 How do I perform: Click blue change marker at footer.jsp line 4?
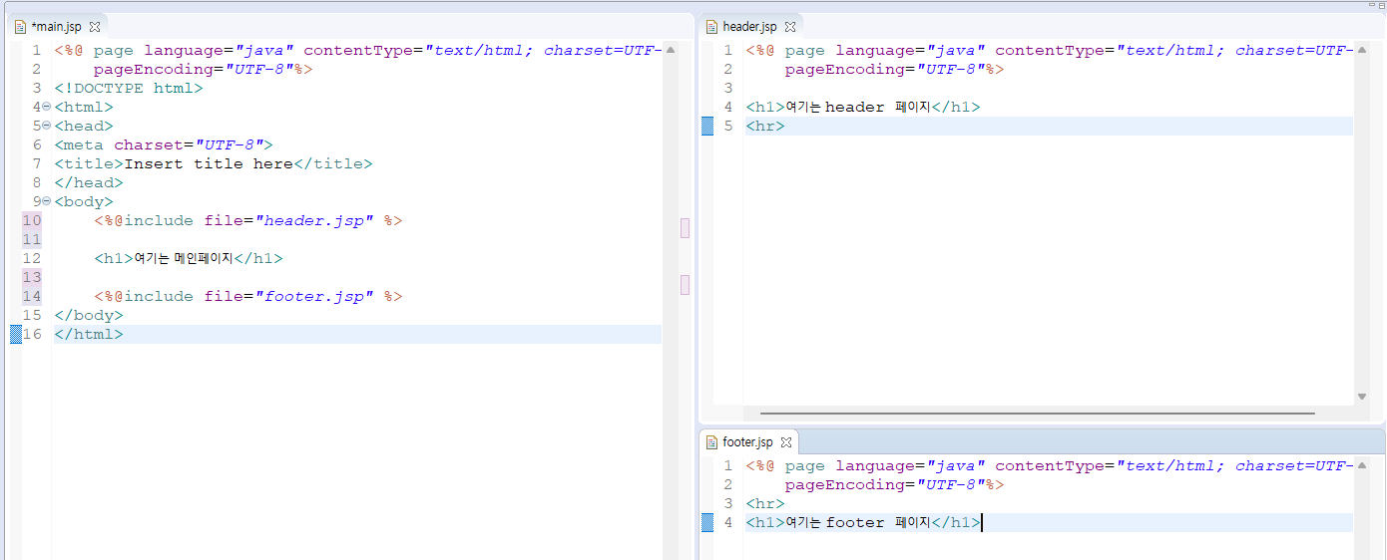coord(707,522)
